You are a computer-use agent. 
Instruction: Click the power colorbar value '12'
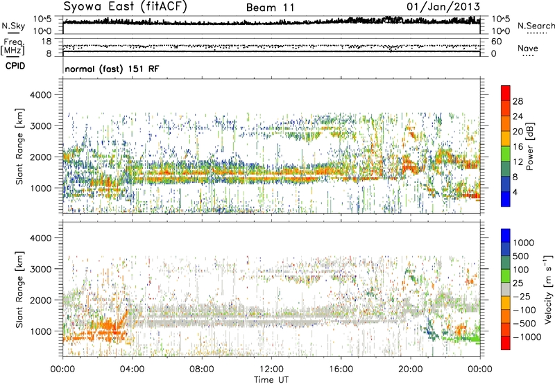tap(518, 162)
